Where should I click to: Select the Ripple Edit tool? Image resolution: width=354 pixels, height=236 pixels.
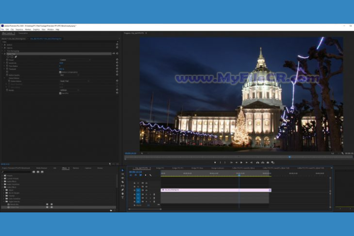coord(122,178)
